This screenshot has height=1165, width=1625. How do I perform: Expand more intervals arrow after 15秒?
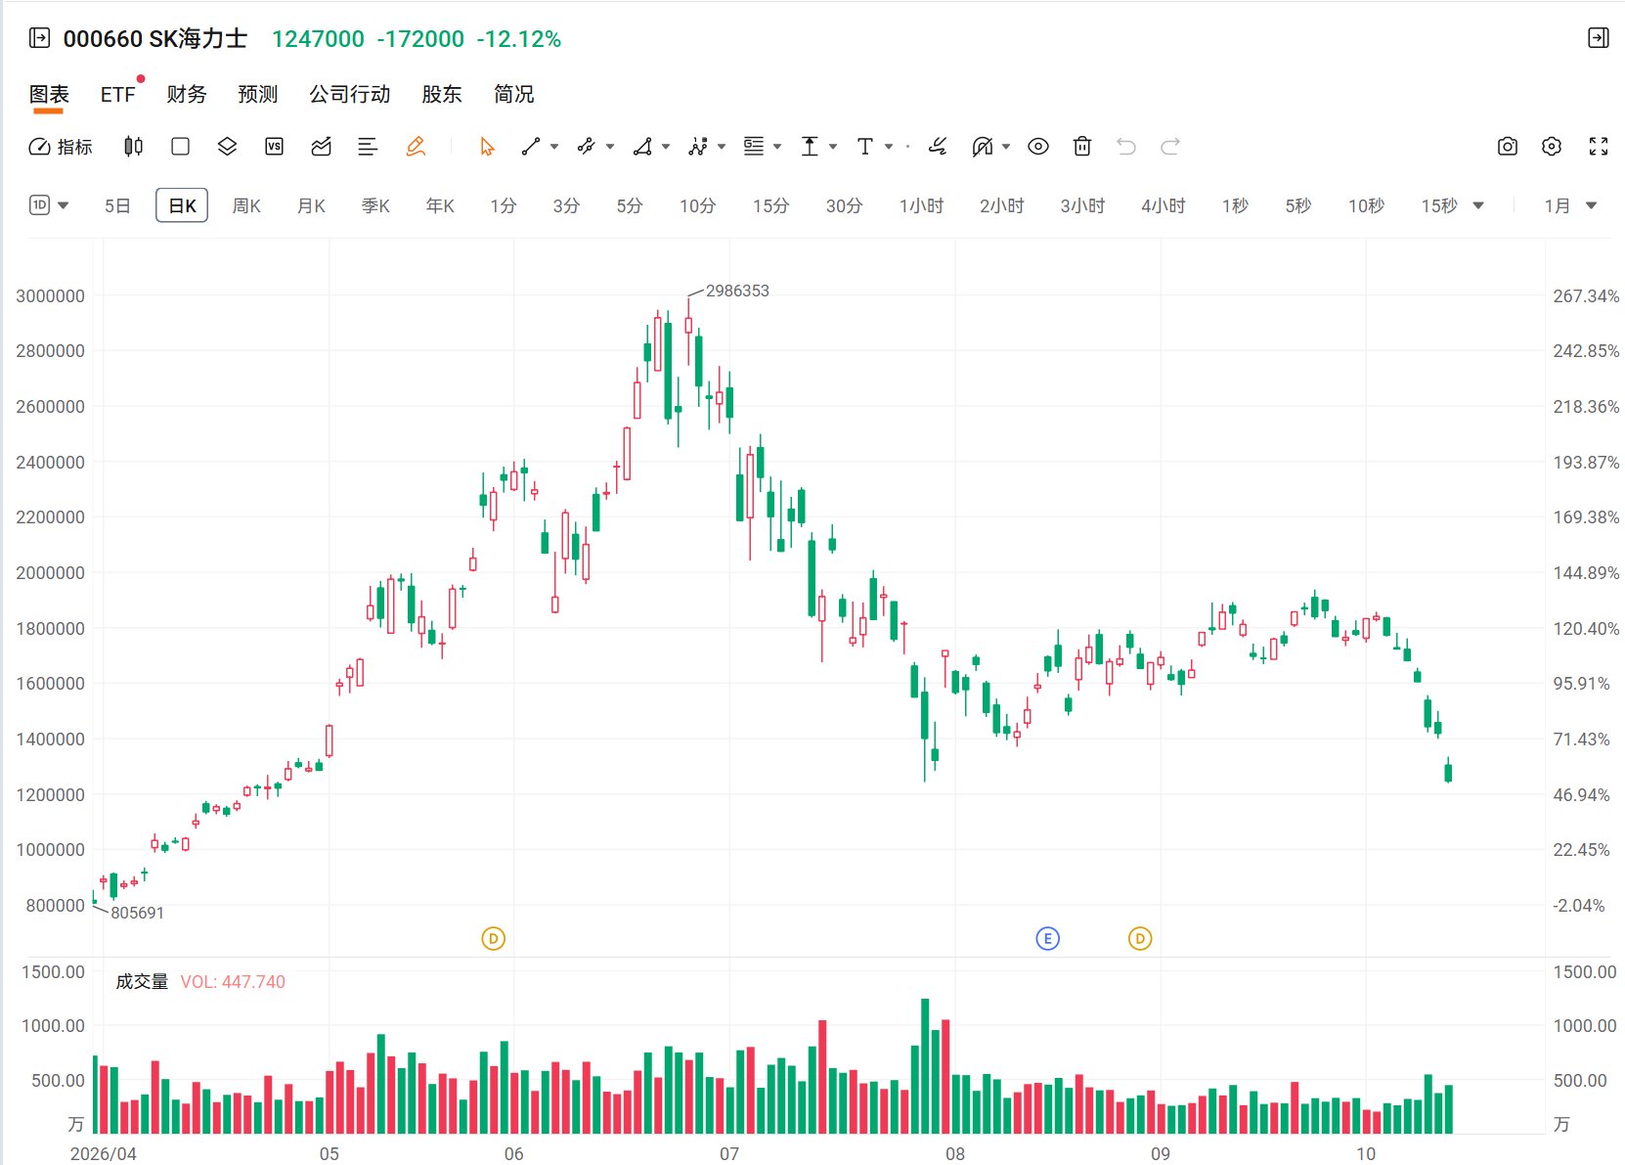[1478, 205]
